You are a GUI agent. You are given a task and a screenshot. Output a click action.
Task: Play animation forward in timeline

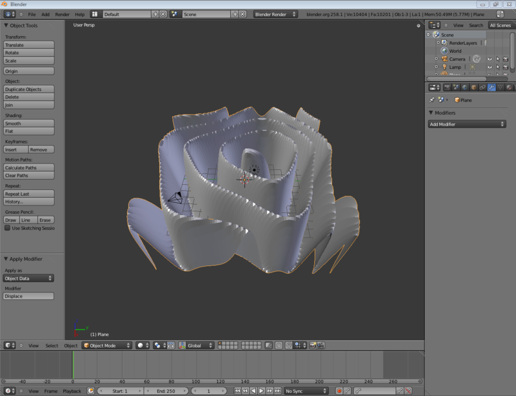pos(261,391)
